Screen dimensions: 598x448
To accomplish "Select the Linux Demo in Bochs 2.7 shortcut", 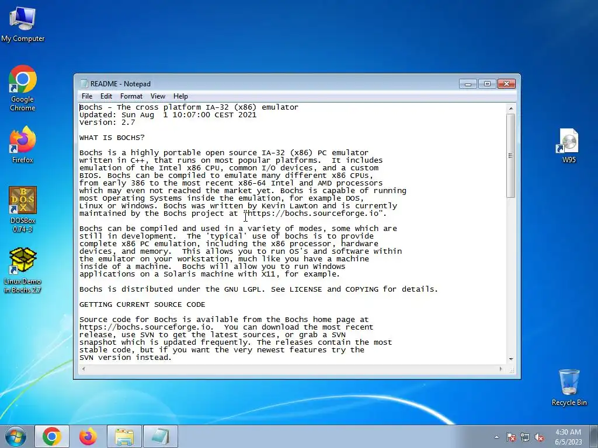I will 23,270.
